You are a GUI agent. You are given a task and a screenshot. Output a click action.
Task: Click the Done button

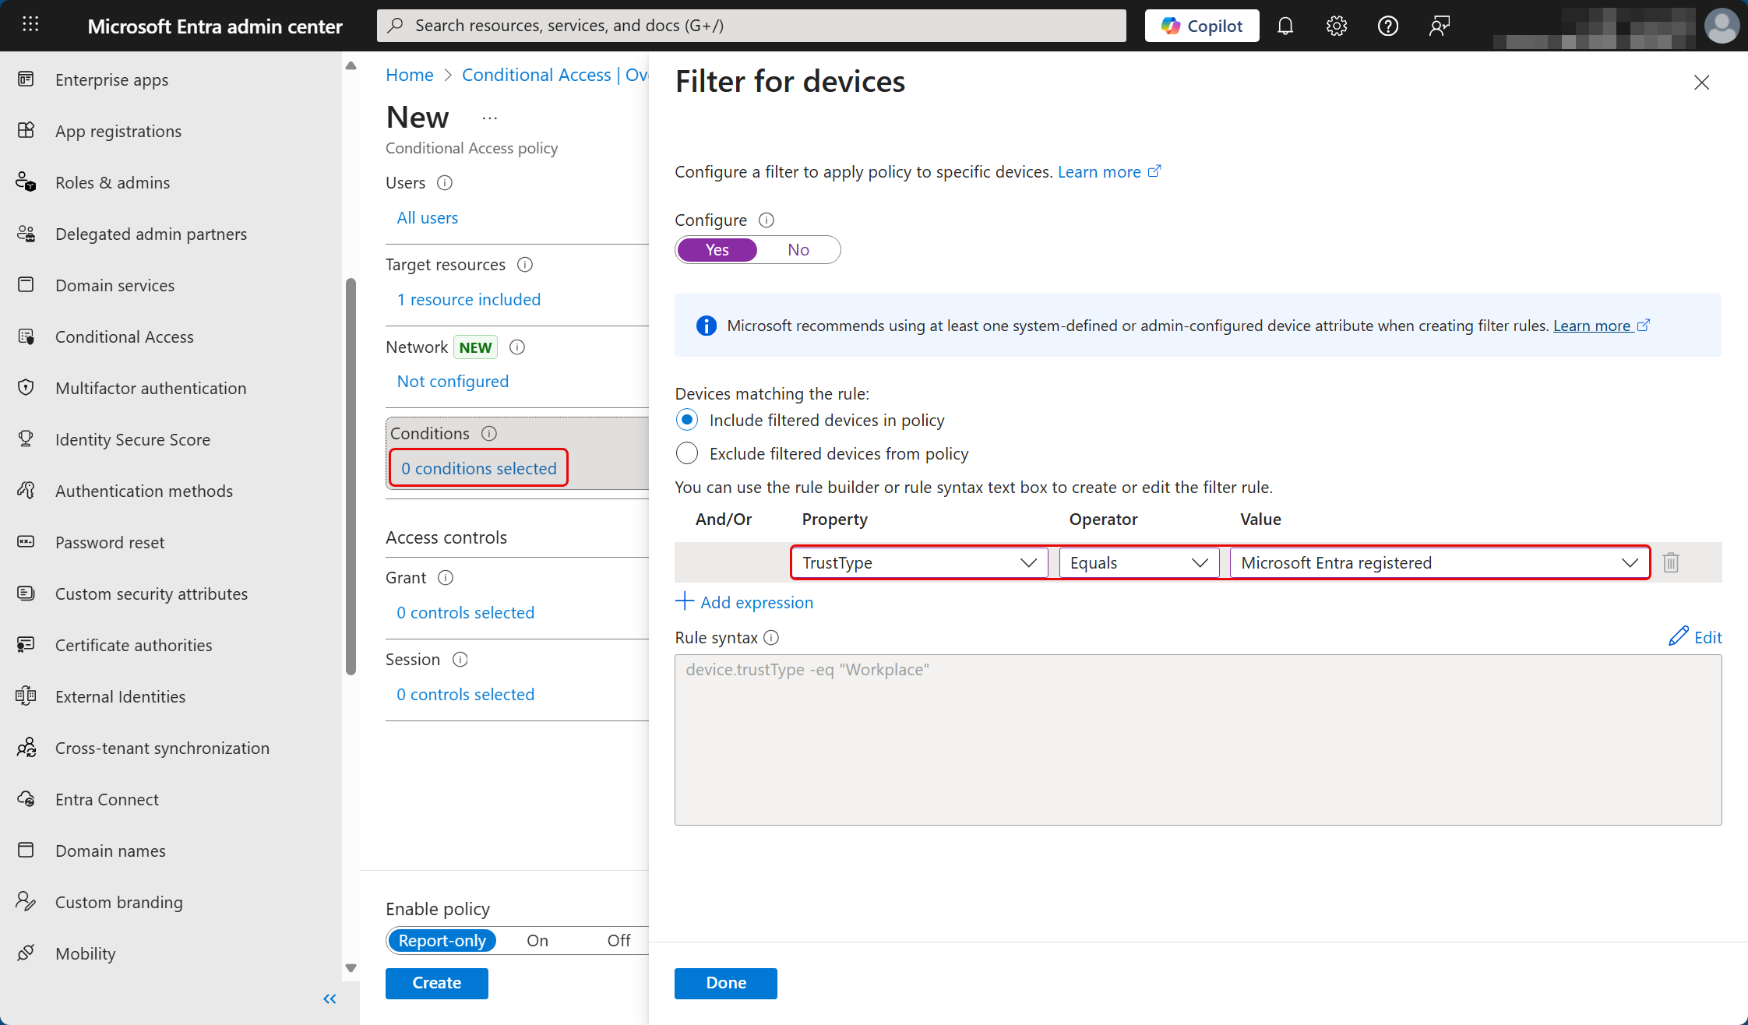click(x=725, y=983)
